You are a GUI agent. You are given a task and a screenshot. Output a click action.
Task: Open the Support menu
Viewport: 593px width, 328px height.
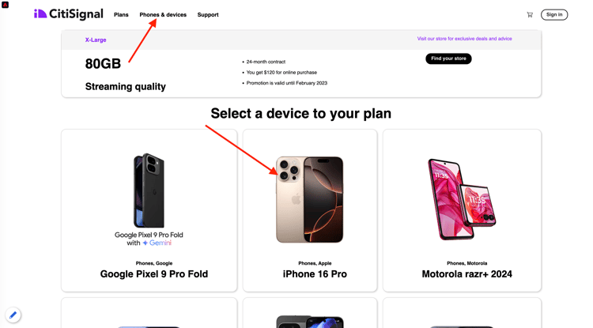208,15
